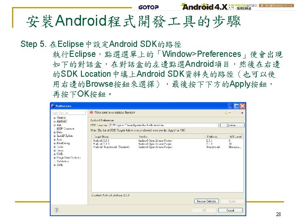Screen dimensions: 299x224
Task: Select Team in the preferences tree
Action: click(x=60, y=150)
